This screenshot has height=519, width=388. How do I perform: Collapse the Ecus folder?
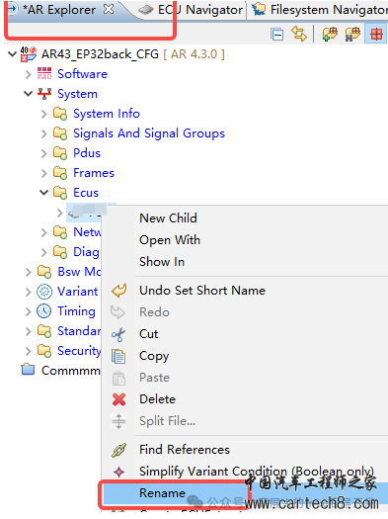tap(44, 193)
